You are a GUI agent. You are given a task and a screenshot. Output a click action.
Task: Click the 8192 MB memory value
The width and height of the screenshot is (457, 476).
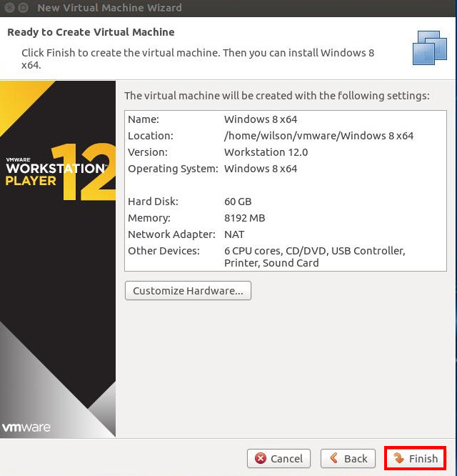coord(244,218)
